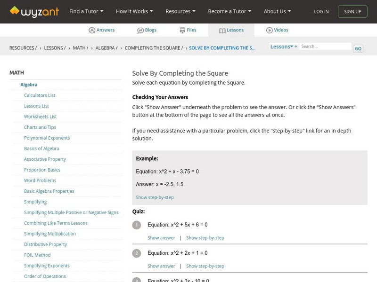Show the example's step-by-step solution
This screenshot has width=377, height=282.
[155, 197]
